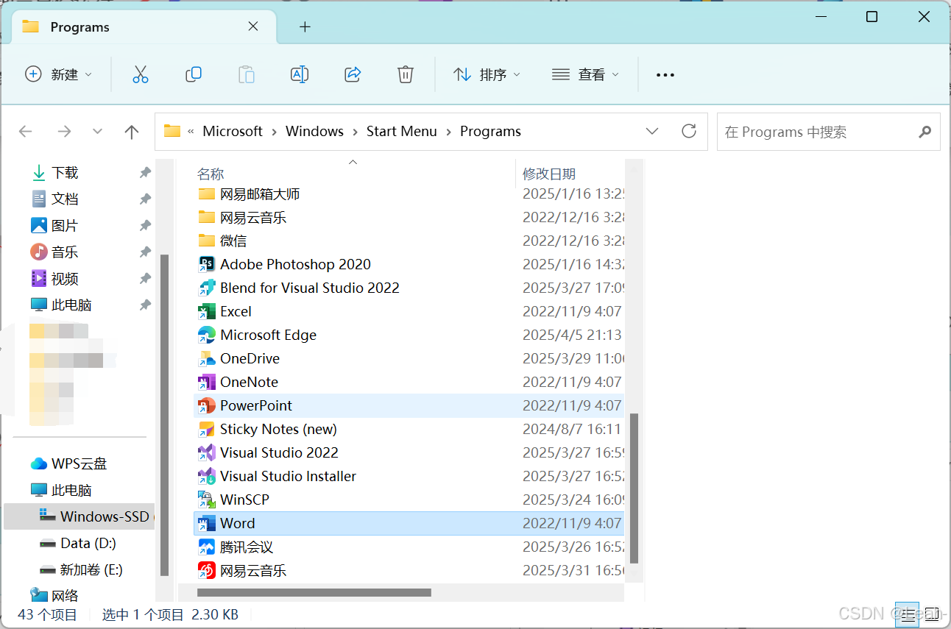The image size is (951, 629).
Task: Select the Excel shortcut icon
Action: (207, 312)
